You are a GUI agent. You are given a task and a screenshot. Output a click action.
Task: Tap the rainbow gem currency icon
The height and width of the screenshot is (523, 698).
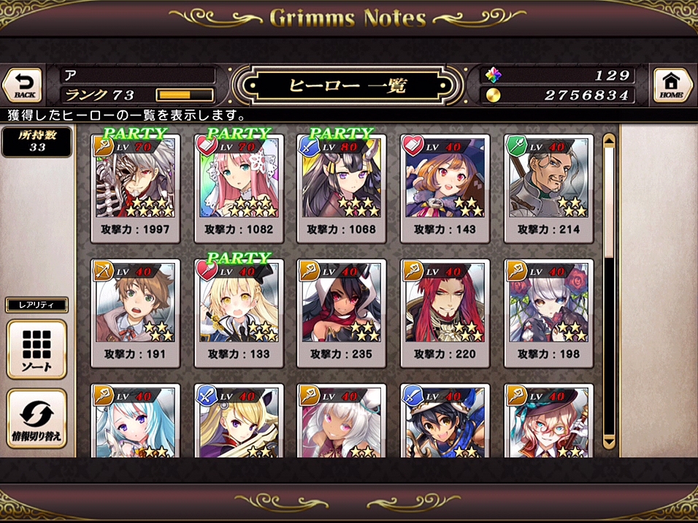(x=493, y=75)
